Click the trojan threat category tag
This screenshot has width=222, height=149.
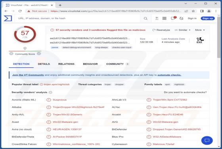[107, 84]
